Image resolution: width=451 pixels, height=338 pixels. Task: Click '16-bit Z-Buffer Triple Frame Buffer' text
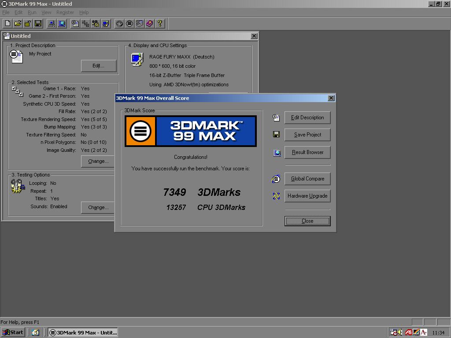pos(187,75)
